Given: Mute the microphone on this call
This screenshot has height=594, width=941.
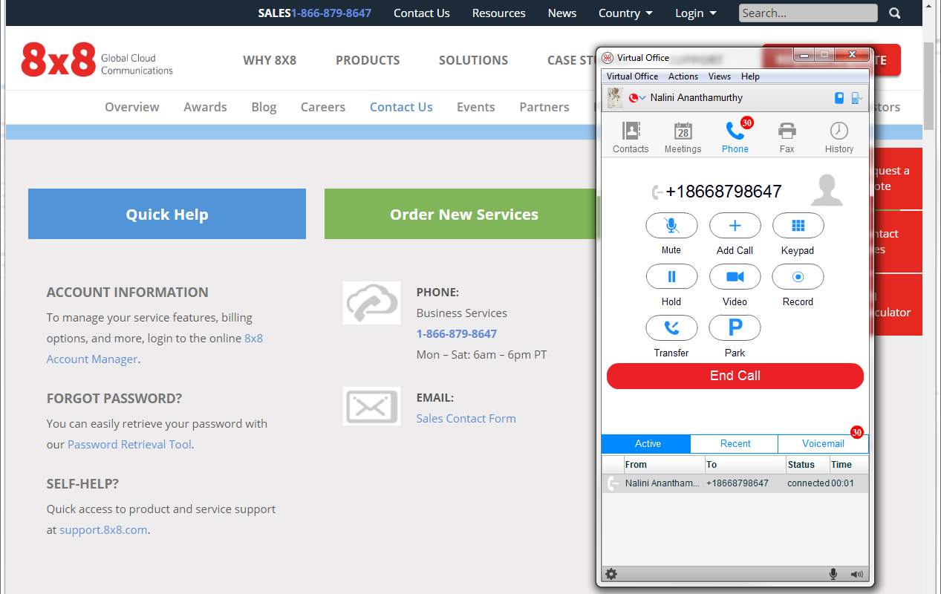Looking at the screenshot, I should click(671, 226).
